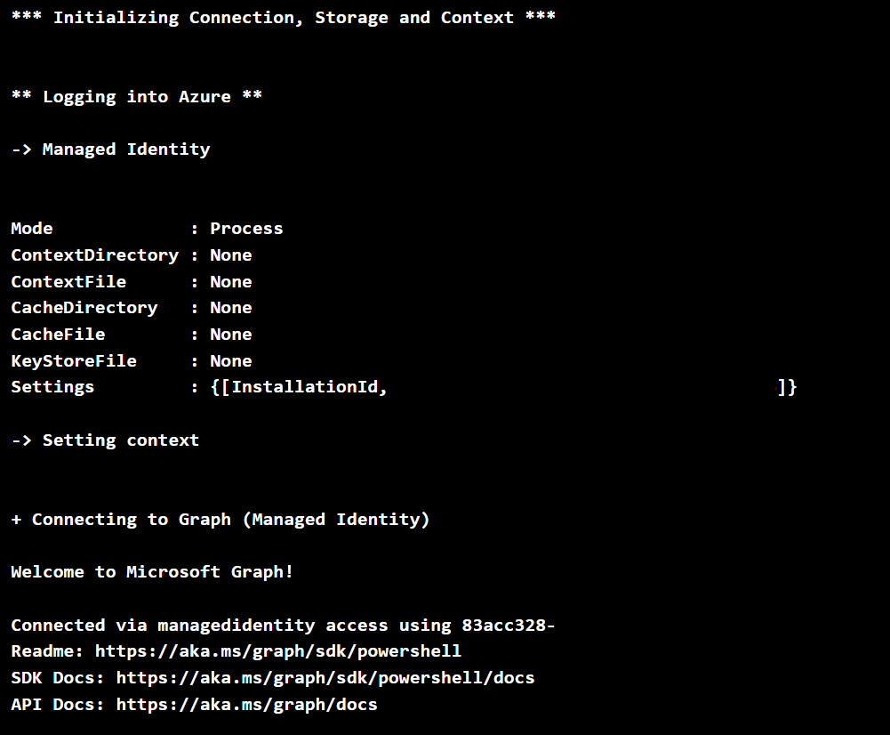Image resolution: width=890 pixels, height=735 pixels.
Task: Click the Logging into Azure line
Action: click(x=136, y=97)
